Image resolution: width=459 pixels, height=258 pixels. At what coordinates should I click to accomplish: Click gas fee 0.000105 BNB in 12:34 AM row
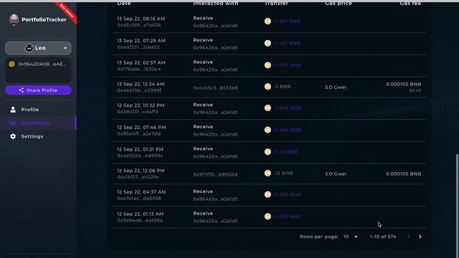point(403,85)
